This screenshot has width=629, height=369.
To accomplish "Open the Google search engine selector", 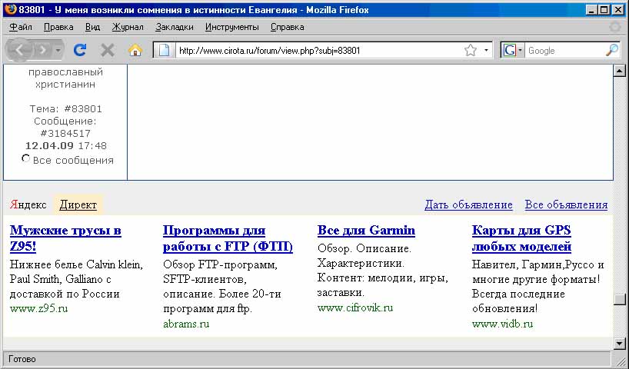I will point(513,51).
